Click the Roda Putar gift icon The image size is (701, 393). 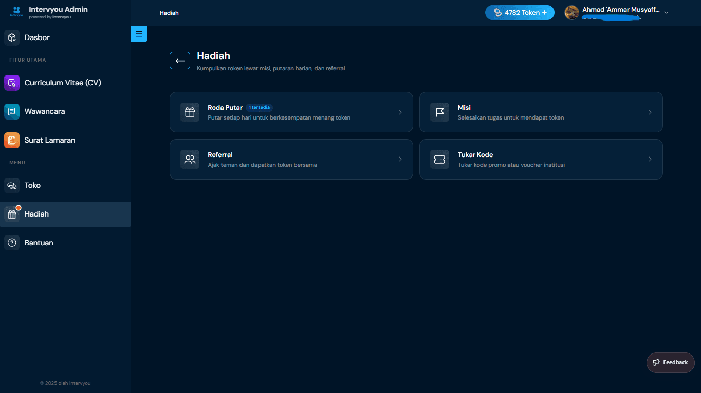tap(190, 112)
